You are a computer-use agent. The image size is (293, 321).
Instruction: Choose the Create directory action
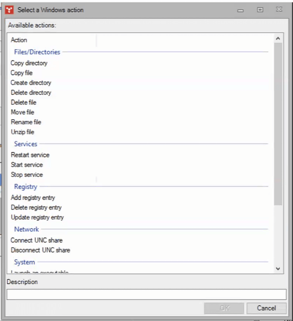click(31, 83)
